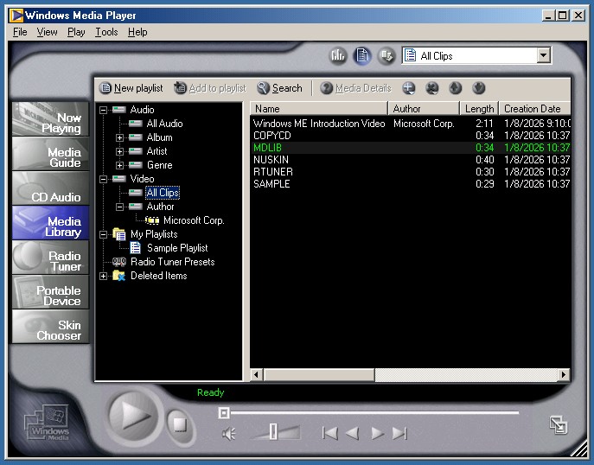Select Deleted Items folder
Image resolution: width=594 pixels, height=465 pixels.
159,276
